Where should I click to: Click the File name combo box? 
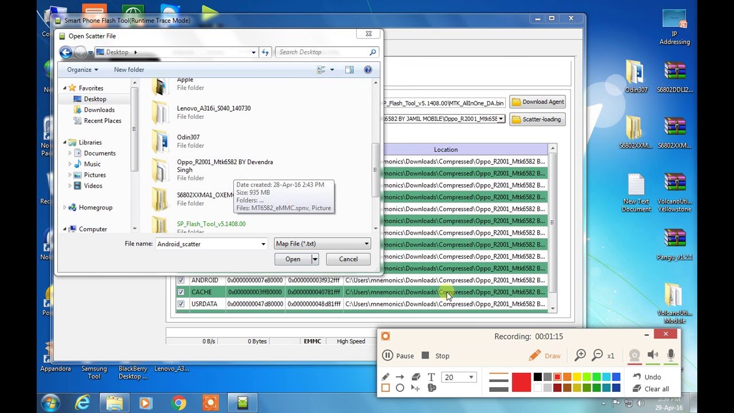(211, 244)
